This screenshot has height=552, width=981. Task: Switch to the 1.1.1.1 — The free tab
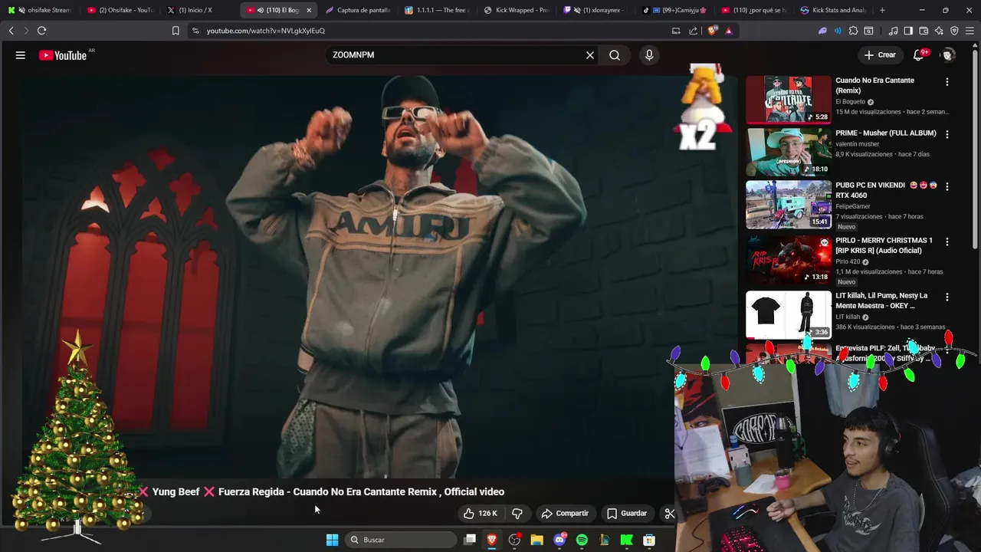pyautogui.click(x=436, y=10)
